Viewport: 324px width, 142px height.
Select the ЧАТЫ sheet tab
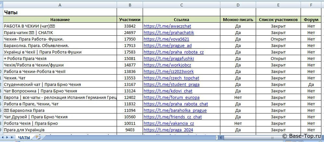[x=24, y=137]
